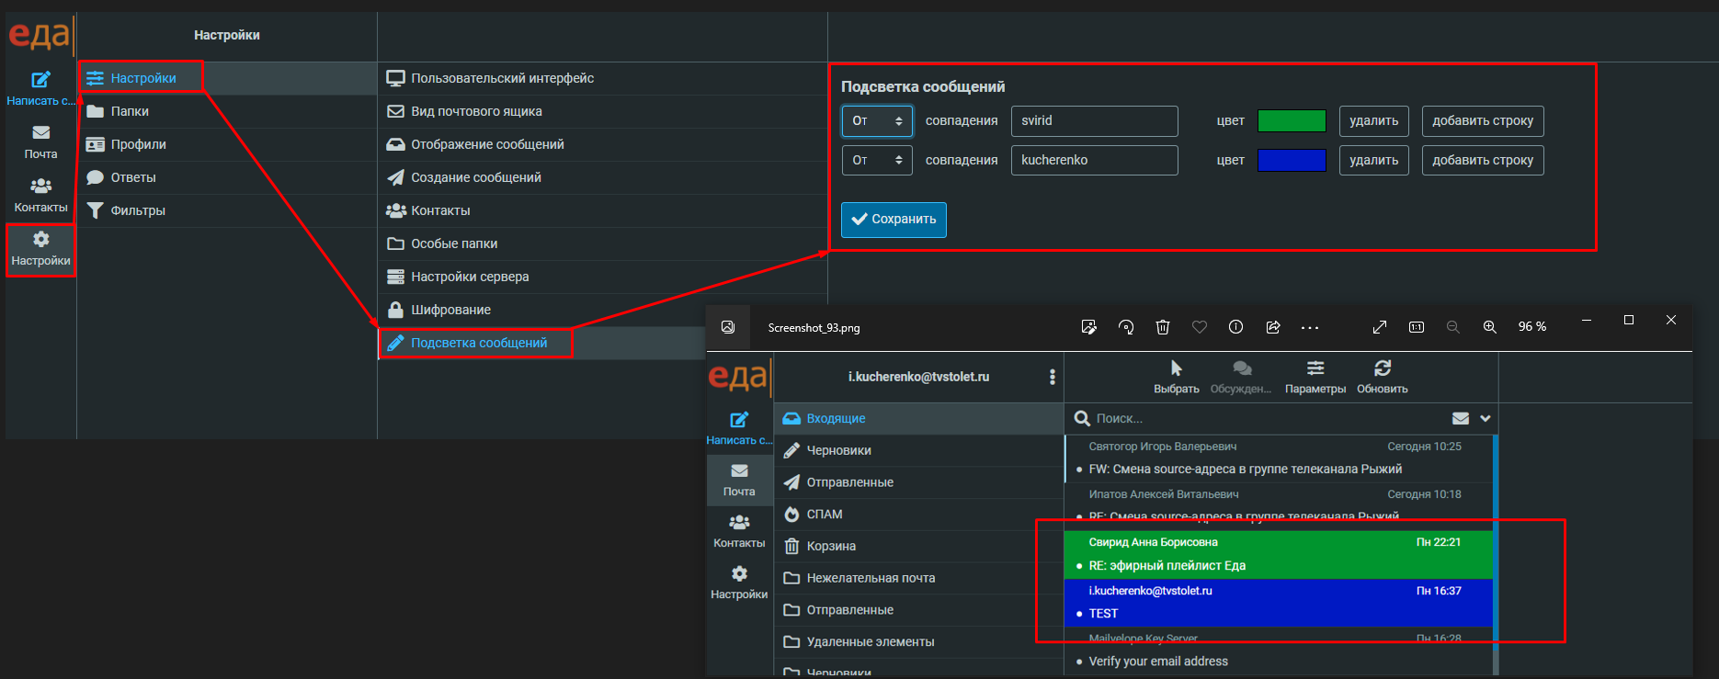Show file info icon in photo viewer
Screen dimensions: 1719x679
point(1236,327)
